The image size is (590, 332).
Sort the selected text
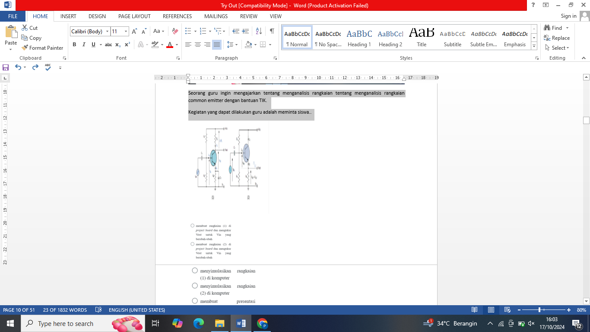[259, 31]
